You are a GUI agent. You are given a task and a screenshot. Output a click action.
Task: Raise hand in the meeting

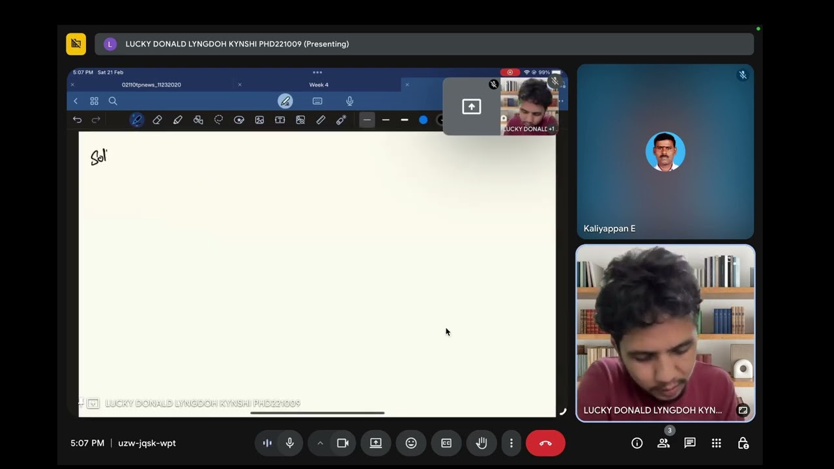click(x=482, y=443)
